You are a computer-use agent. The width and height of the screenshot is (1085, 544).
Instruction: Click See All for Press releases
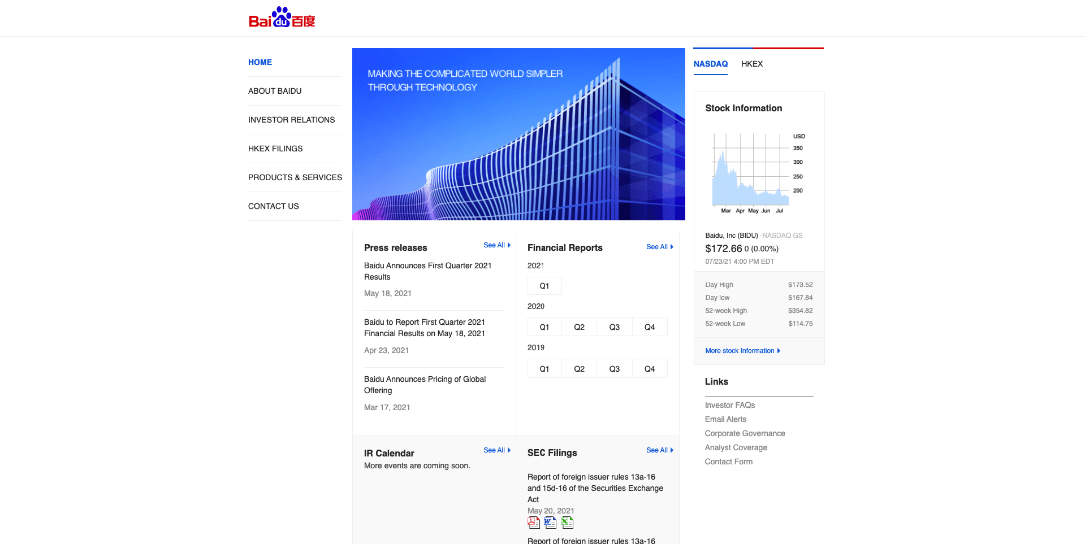click(x=497, y=245)
